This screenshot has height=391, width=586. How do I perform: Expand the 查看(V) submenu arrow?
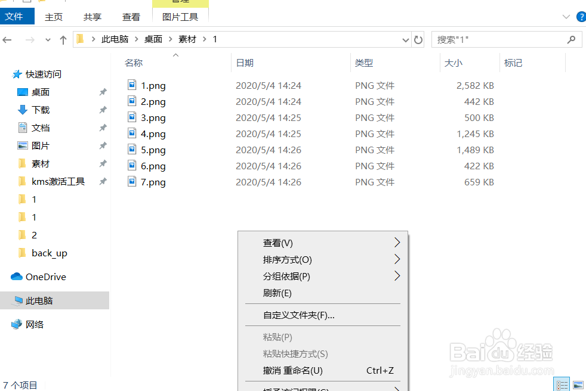click(397, 243)
